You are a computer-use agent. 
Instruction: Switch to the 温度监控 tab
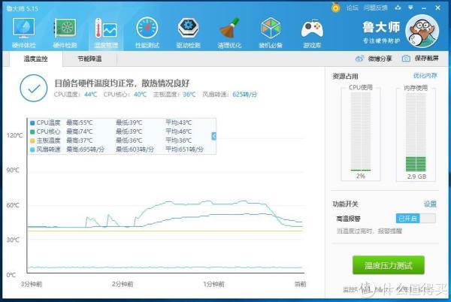(35, 59)
